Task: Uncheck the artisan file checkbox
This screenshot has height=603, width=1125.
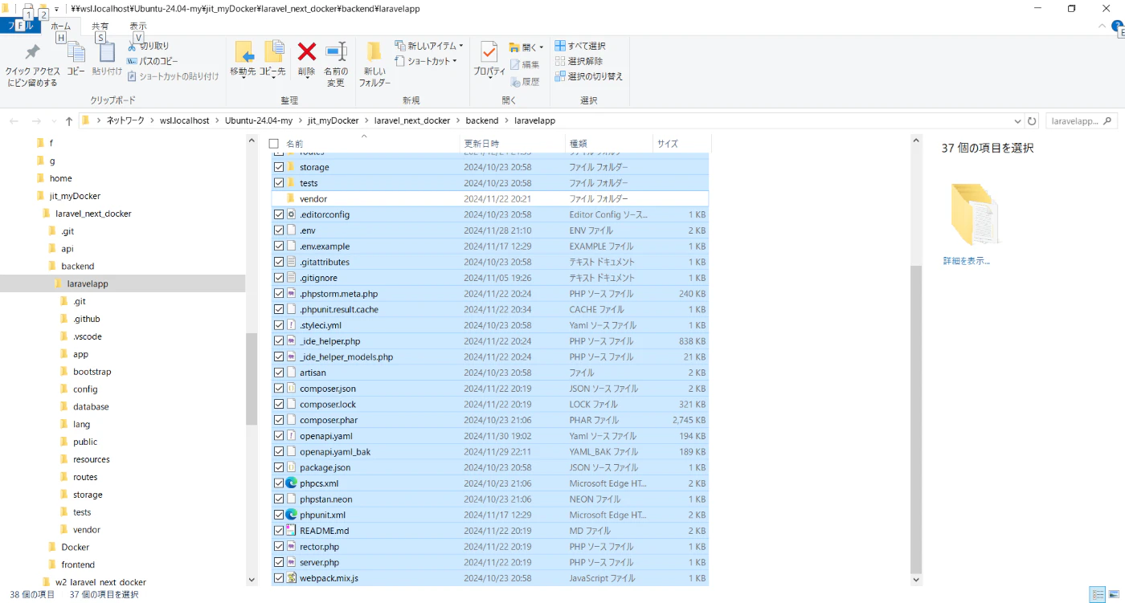Action: 279,373
